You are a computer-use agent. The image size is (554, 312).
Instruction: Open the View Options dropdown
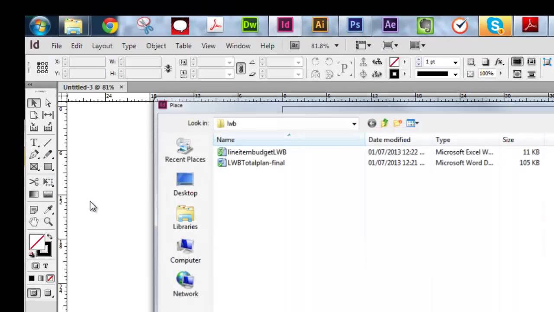pyautogui.click(x=363, y=45)
